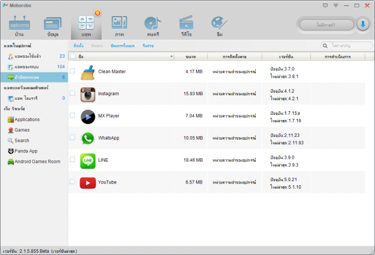Click the update all toolbar link
The height and width of the screenshot is (255, 375).
tap(122, 46)
